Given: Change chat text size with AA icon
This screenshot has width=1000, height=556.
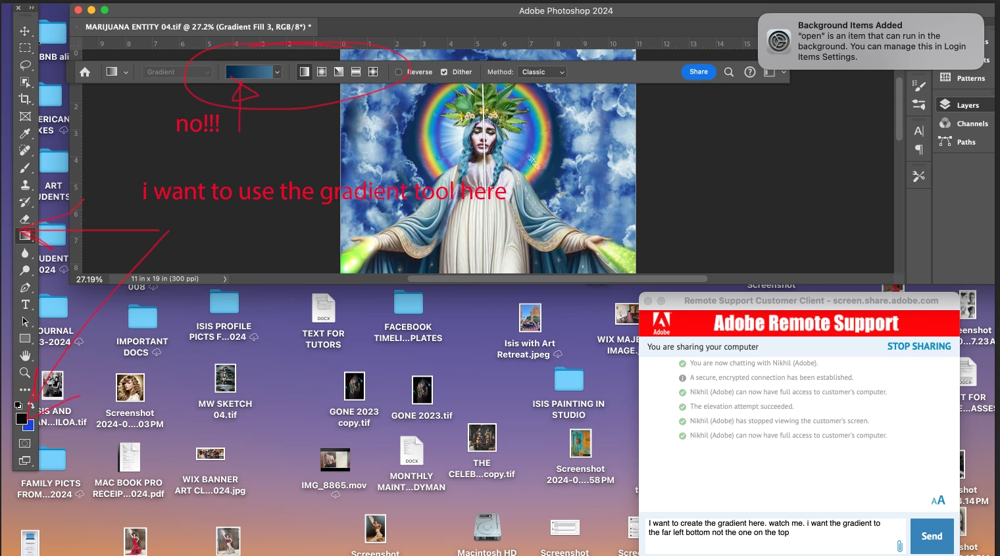Looking at the screenshot, I should click(x=938, y=501).
